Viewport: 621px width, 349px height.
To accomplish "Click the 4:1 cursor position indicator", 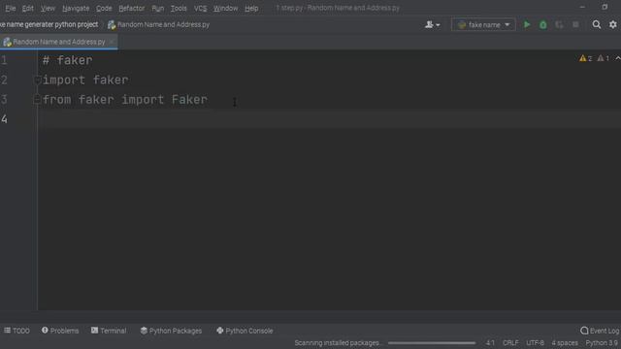I will coord(490,343).
